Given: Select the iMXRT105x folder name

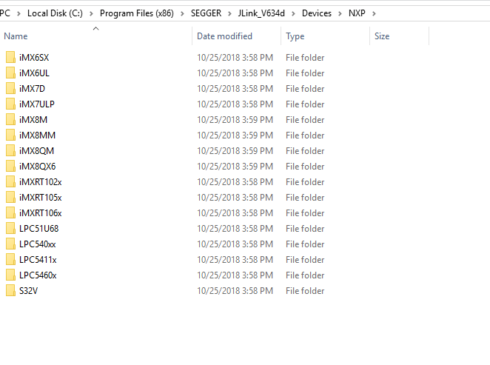Looking at the screenshot, I should 40,198.
